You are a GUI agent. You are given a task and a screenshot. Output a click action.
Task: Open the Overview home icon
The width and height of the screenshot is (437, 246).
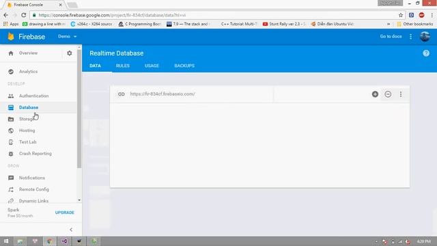coord(11,53)
